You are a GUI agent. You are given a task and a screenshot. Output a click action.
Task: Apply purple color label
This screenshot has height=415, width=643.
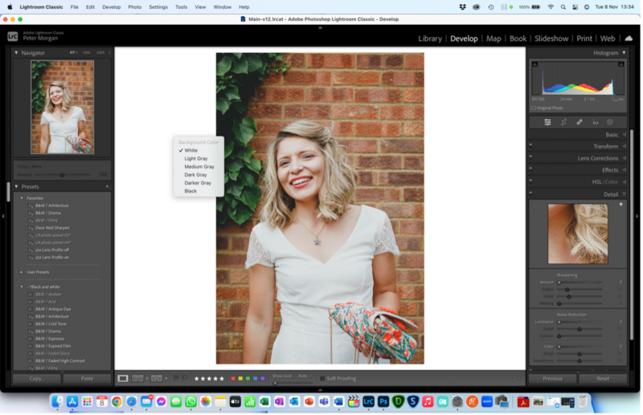[263, 379]
